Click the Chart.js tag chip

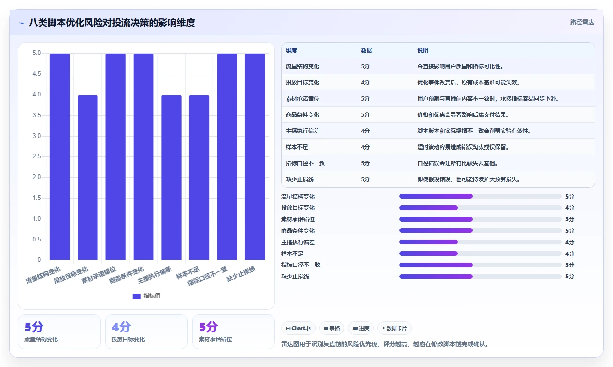(x=298, y=328)
